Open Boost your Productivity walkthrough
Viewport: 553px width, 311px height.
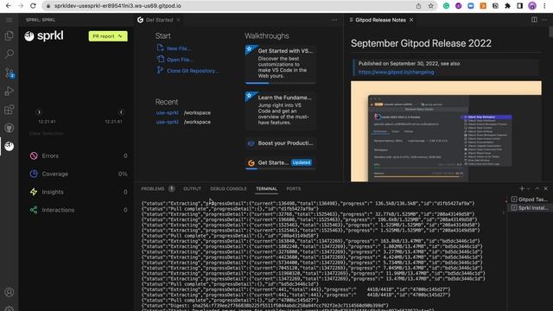coord(280,143)
